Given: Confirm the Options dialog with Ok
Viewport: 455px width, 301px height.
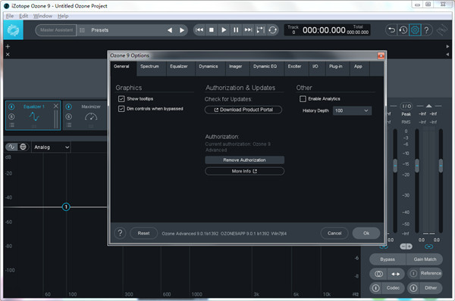Looking at the screenshot, I should click(366, 233).
